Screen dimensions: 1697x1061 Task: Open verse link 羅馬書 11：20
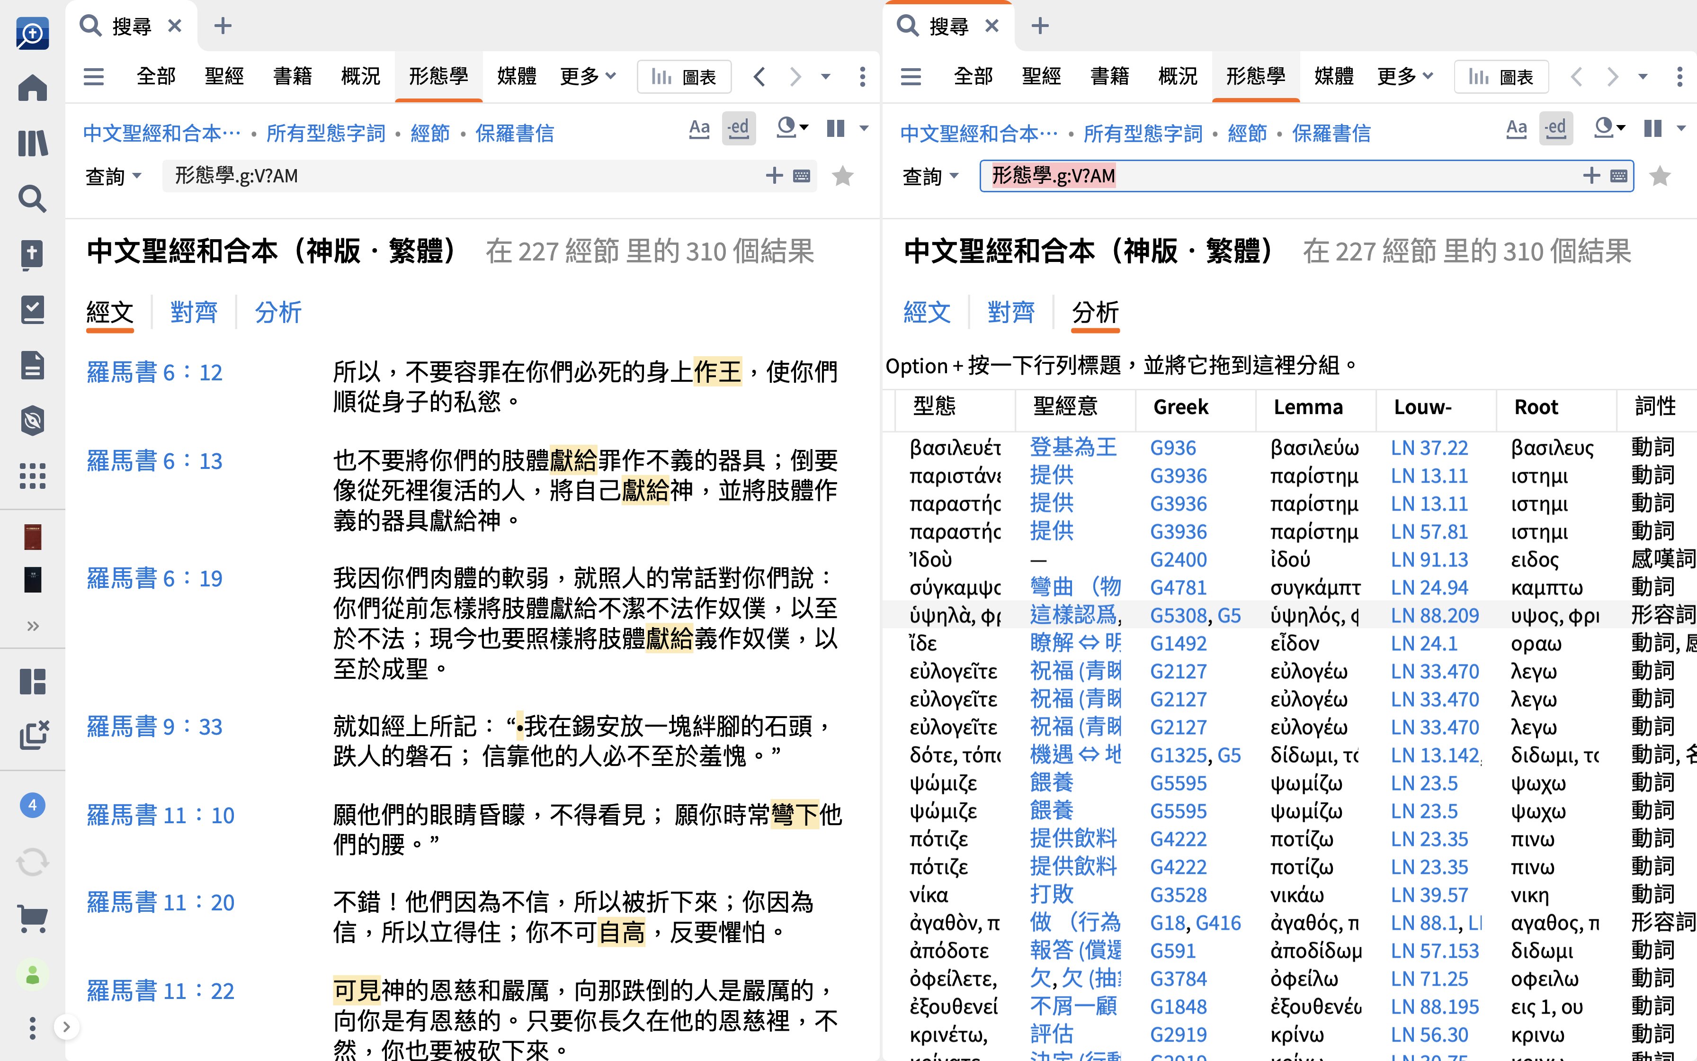tap(160, 902)
